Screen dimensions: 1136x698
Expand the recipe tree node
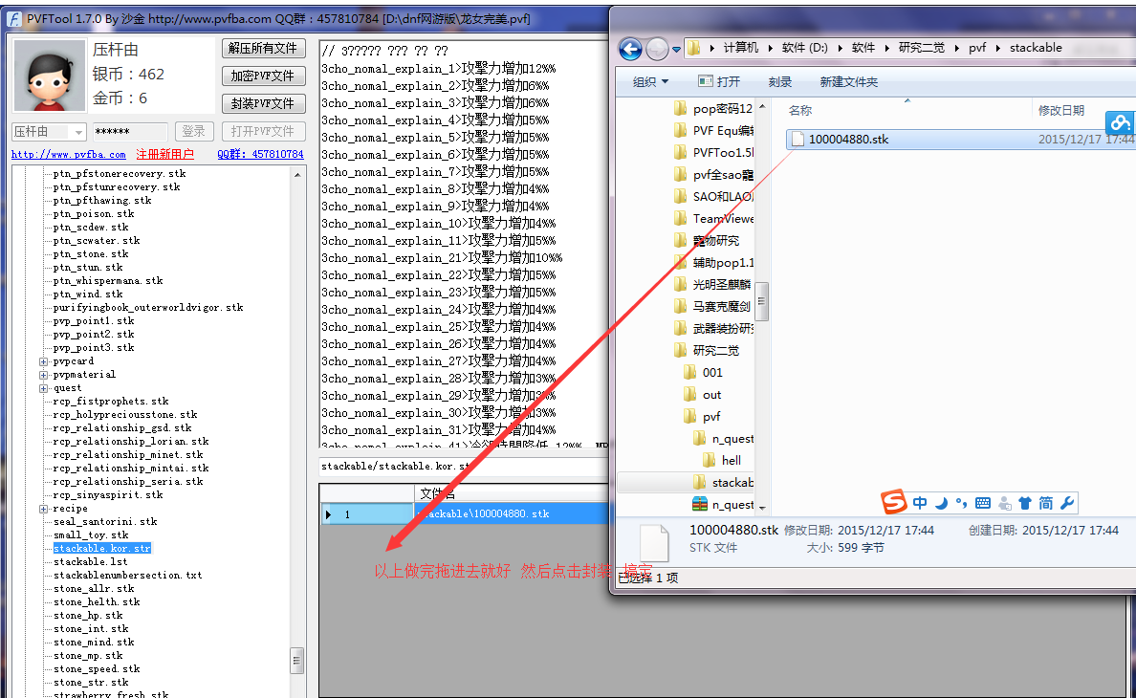[43, 509]
